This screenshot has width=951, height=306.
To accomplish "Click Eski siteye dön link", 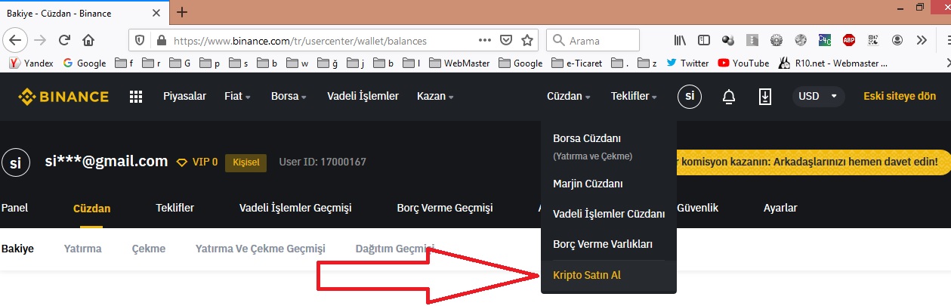I will [x=900, y=96].
